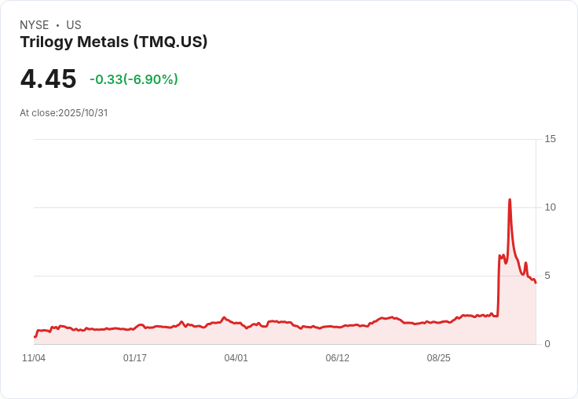578x399 pixels.
Task: Click the 5 y-axis price label
Action: pyautogui.click(x=547, y=276)
